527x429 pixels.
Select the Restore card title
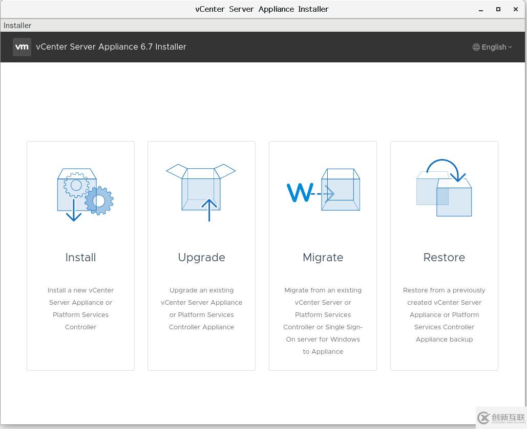point(445,258)
